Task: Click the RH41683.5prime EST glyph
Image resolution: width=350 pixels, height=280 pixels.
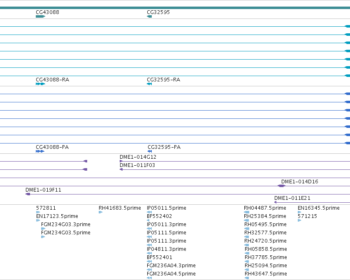Action: 101,212
